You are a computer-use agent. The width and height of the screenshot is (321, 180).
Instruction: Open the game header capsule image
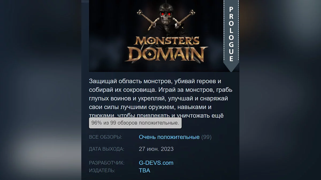click(x=164, y=36)
